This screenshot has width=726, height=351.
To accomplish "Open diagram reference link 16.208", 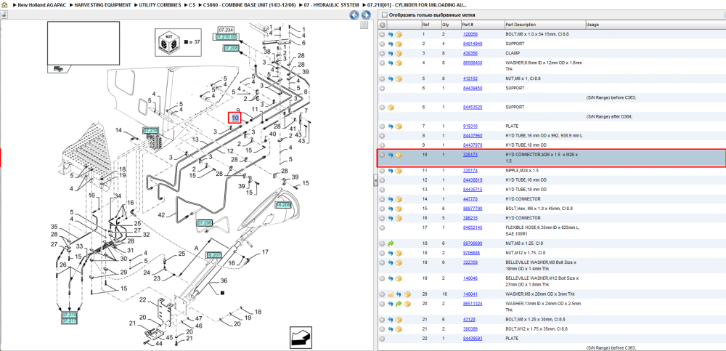I will [283, 204].
